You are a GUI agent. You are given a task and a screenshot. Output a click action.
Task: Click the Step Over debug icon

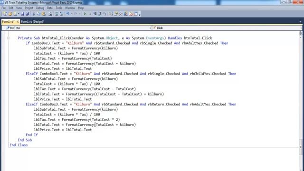[100, 14]
